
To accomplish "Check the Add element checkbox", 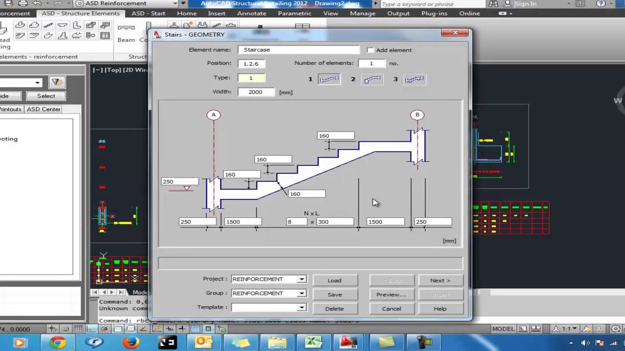I will pyautogui.click(x=370, y=50).
